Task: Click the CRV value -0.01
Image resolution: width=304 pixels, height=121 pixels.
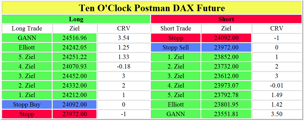Action: pyautogui.click(x=276, y=86)
